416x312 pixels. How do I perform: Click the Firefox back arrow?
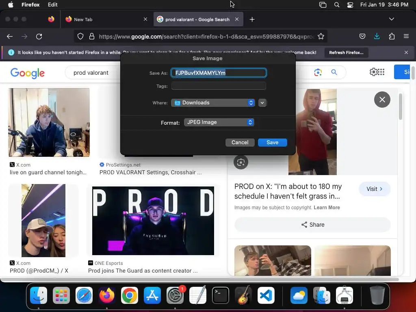click(10, 36)
